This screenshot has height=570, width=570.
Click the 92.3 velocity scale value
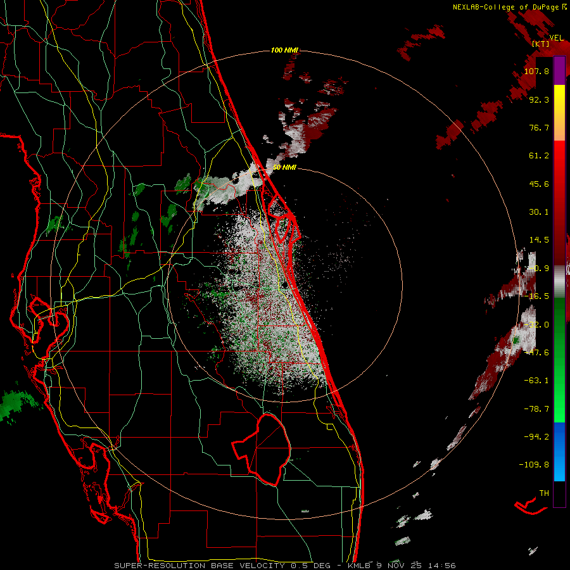click(539, 99)
